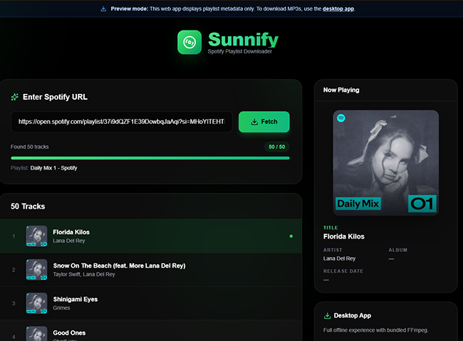Click the 50 / 50 progress badge
The height and width of the screenshot is (341, 463).
pyautogui.click(x=276, y=147)
